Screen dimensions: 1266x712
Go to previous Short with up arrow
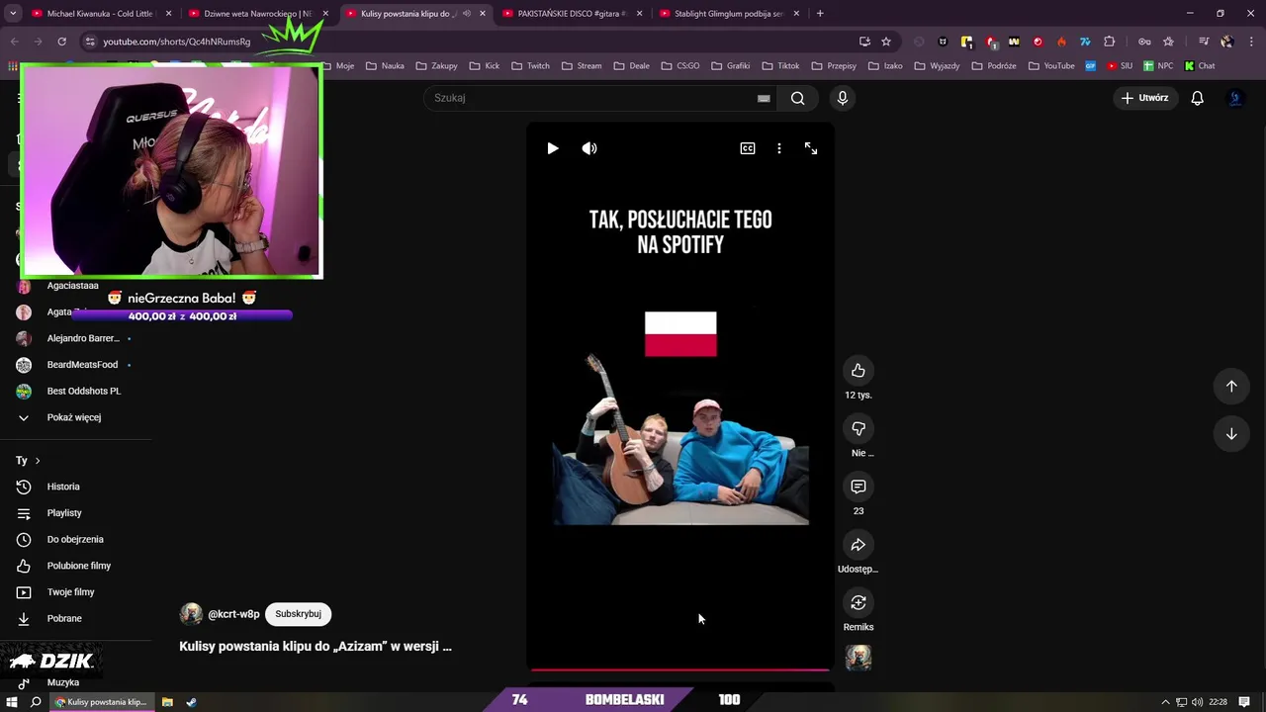coord(1231,387)
